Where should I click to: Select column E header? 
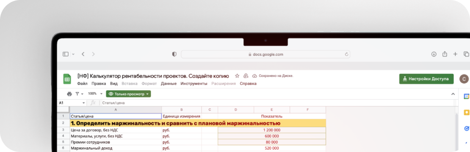(x=272, y=110)
